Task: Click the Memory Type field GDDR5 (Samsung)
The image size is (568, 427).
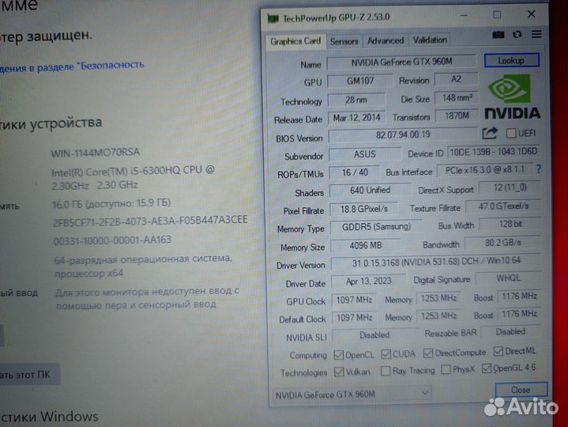Action: pos(376,227)
